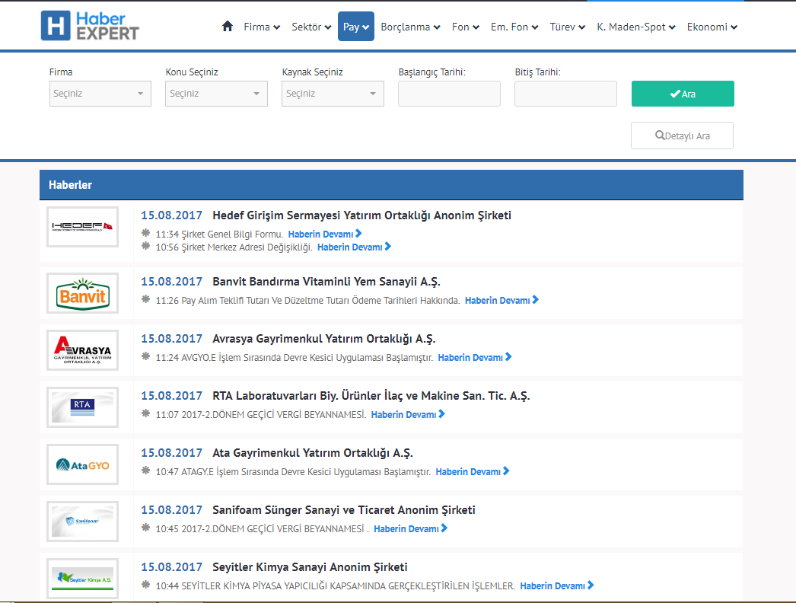This screenshot has height=603, width=796.
Task: Open the Pay menu
Action: tap(356, 27)
